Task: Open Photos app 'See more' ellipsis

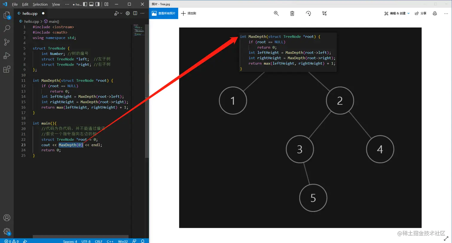Action: (446, 13)
